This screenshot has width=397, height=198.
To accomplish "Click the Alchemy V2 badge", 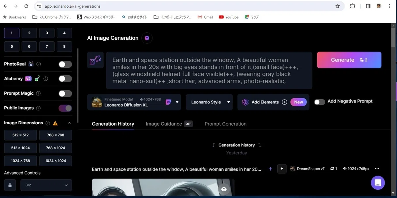I will (x=28, y=79).
